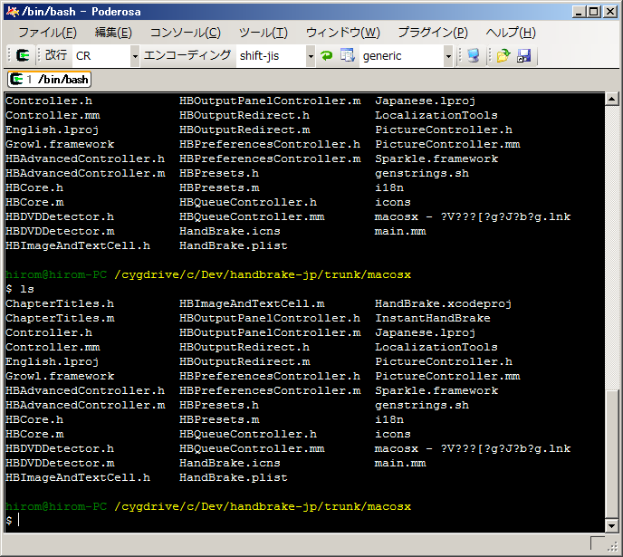Open the ファイル(F) menu

(x=47, y=33)
